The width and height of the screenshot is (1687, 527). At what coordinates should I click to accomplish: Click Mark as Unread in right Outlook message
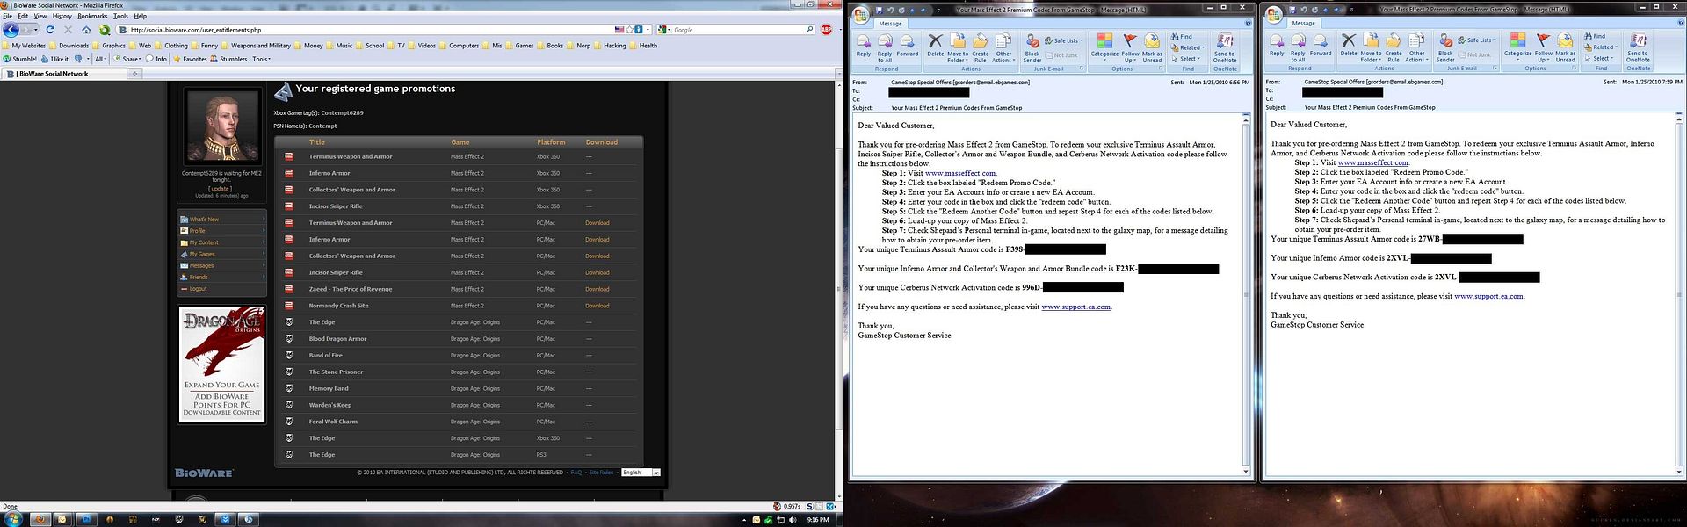coord(1565,47)
